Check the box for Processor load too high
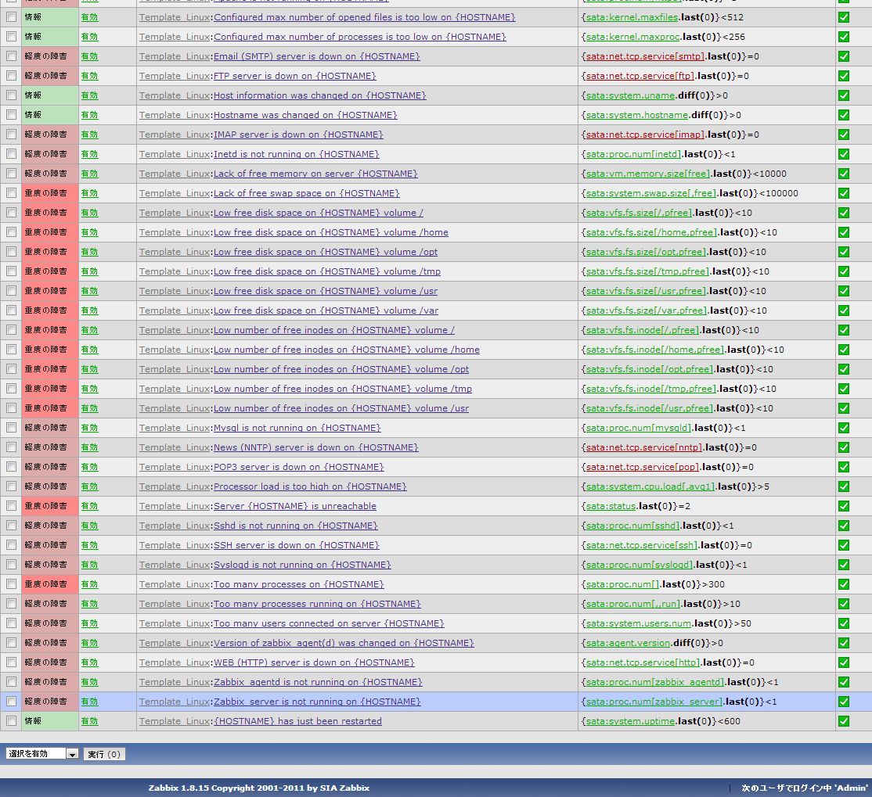This screenshot has width=872, height=797. (x=11, y=486)
